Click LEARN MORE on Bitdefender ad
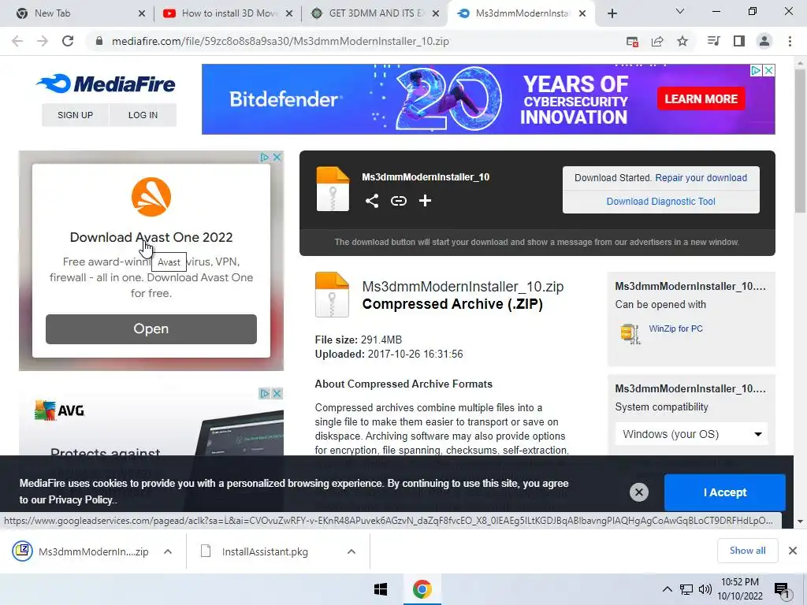 click(701, 98)
